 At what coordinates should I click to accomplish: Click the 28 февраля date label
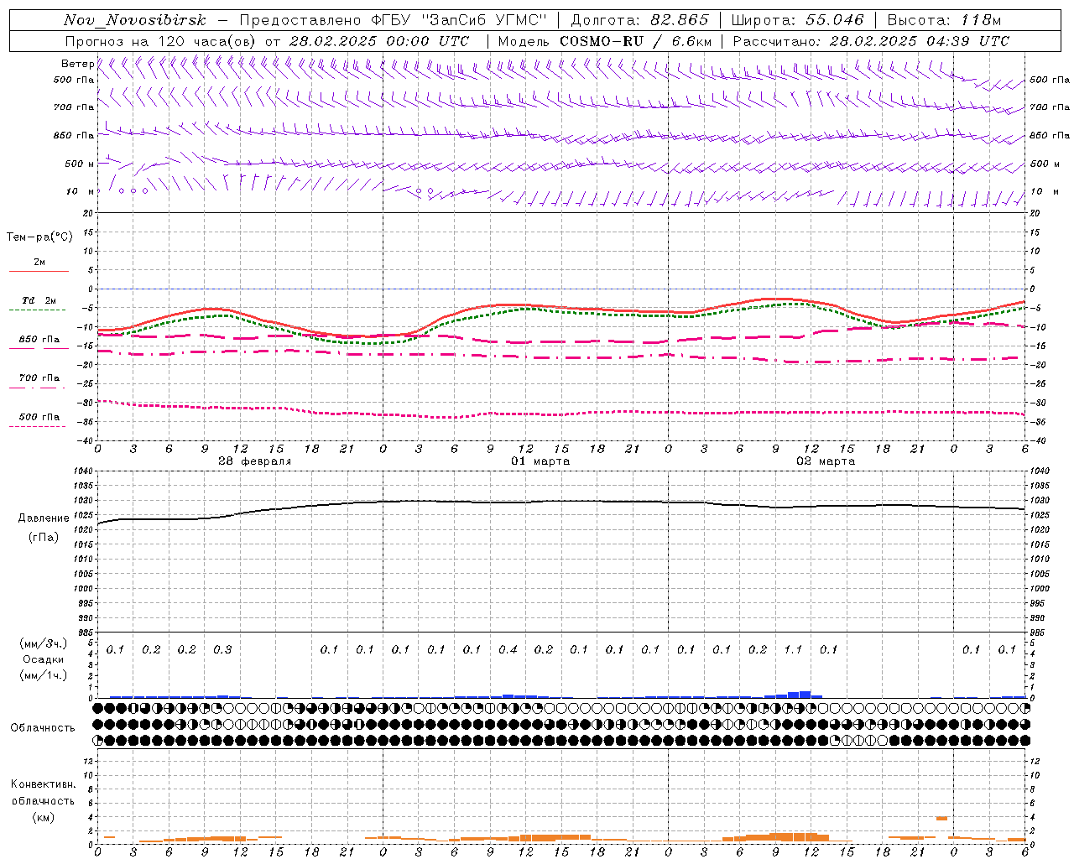coord(255,461)
